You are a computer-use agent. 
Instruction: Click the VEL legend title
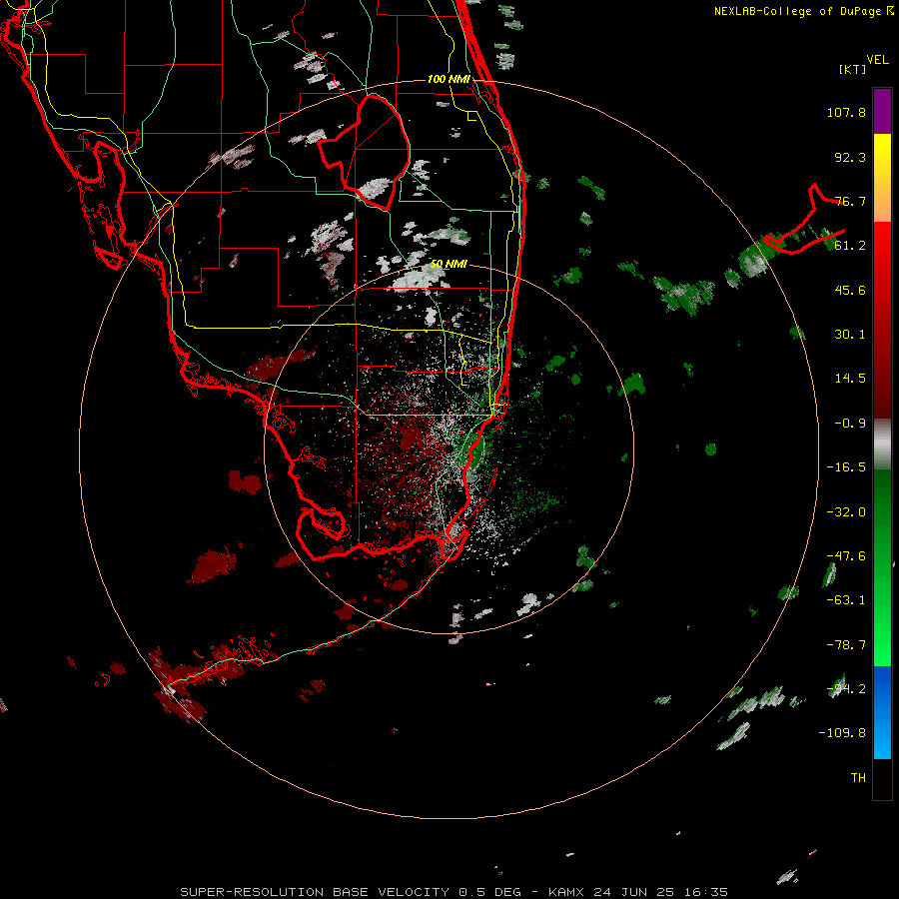[877, 60]
